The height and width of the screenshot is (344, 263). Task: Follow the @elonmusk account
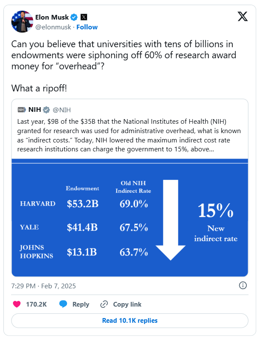pyautogui.click(x=87, y=27)
